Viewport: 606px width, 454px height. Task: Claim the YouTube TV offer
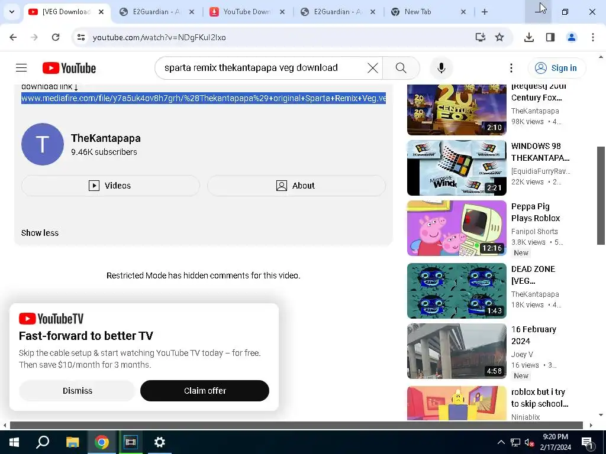[x=205, y=391]
